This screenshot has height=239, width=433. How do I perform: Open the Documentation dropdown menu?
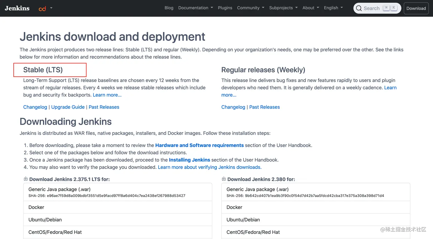pos(196,8)
